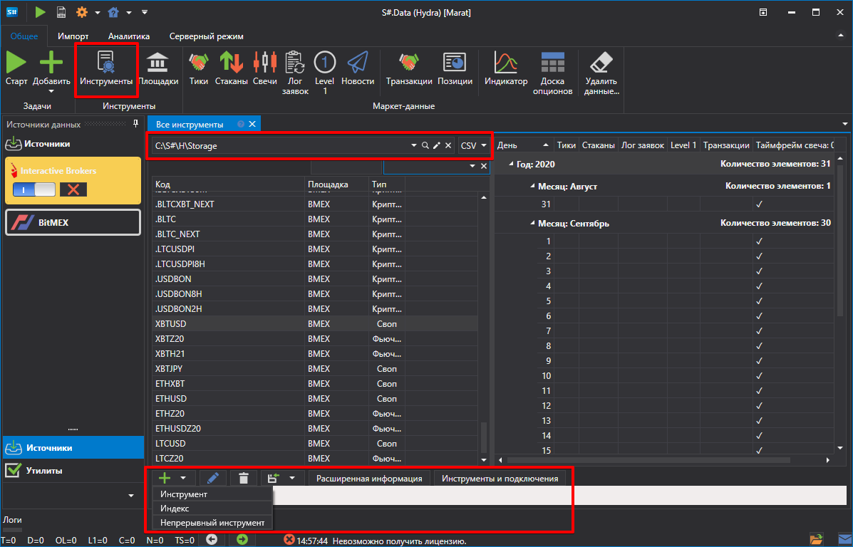
Task: Click the green Start ribbon button
Action: point(16,68)
